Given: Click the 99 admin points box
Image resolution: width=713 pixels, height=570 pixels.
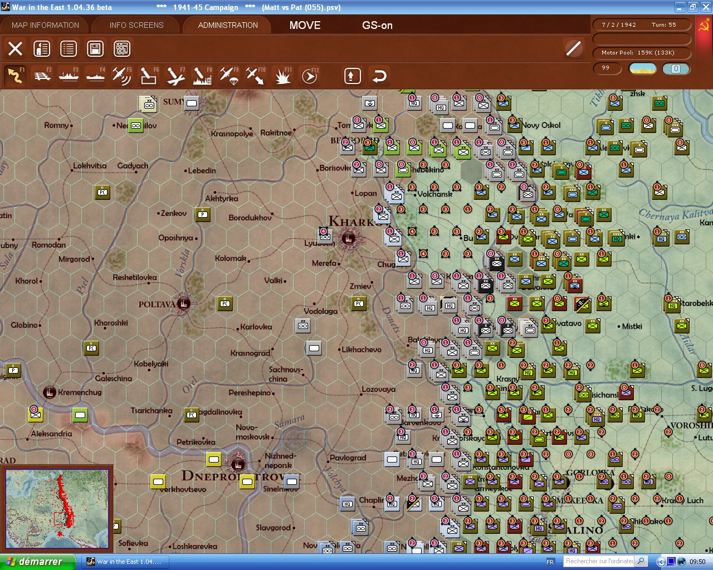Looking at the screenshot, I should pyautogui.click(x=608, y=68).
